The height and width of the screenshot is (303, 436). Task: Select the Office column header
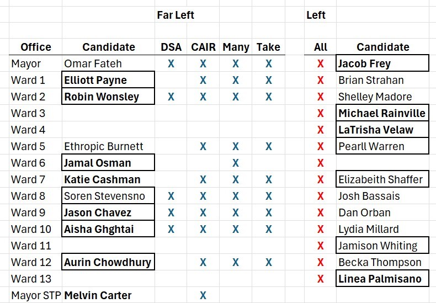tap(36, 47)
